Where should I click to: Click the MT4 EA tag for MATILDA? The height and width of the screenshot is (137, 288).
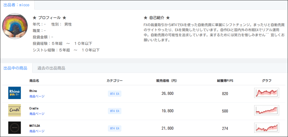coord(115,128)
